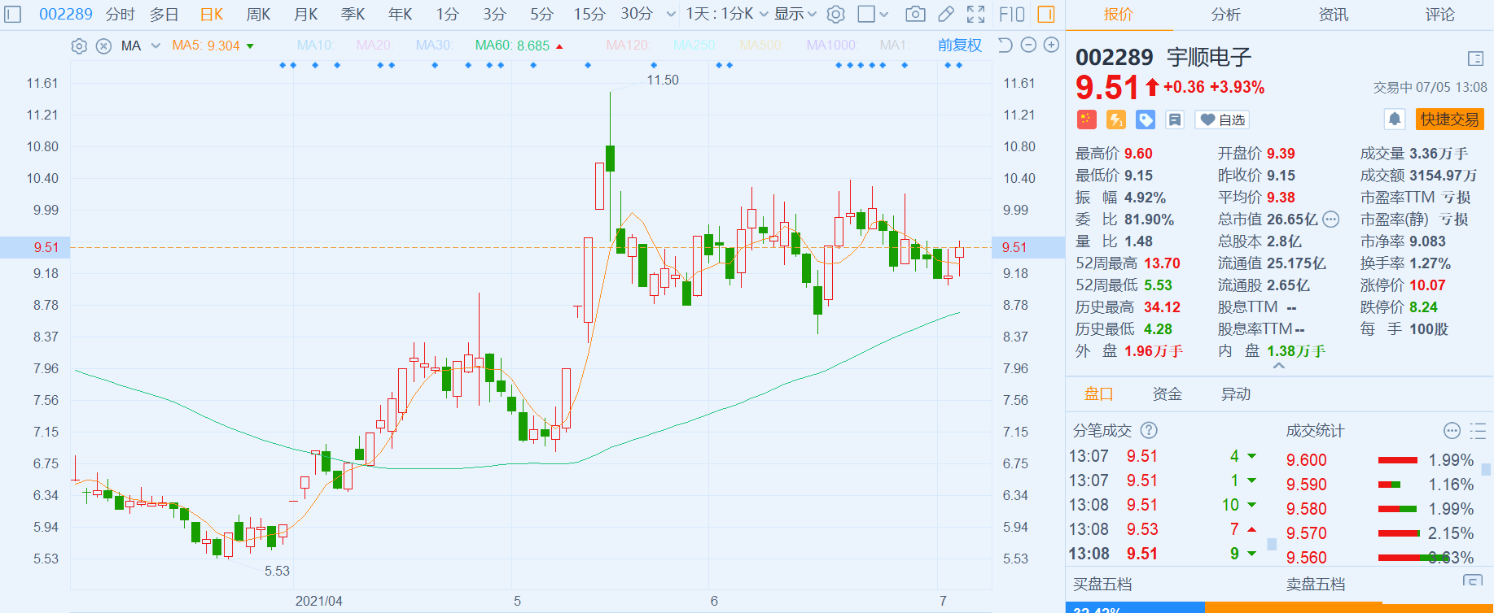Viewport: 1494px width, 613px height.
Task: Click the 快捷交易 button
Action: [1449, 120]
